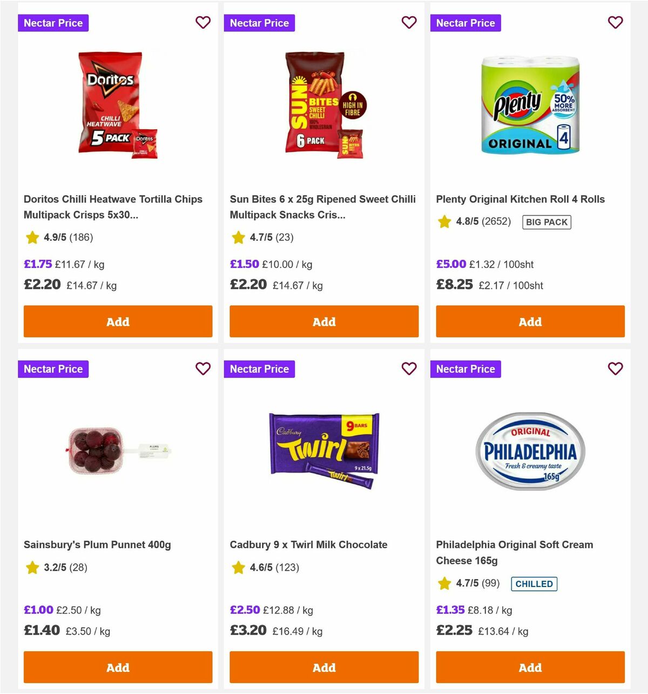Click the BIG PACK label on Plenty
This screenshot has width=648, height=694.
tap(546, 221)
